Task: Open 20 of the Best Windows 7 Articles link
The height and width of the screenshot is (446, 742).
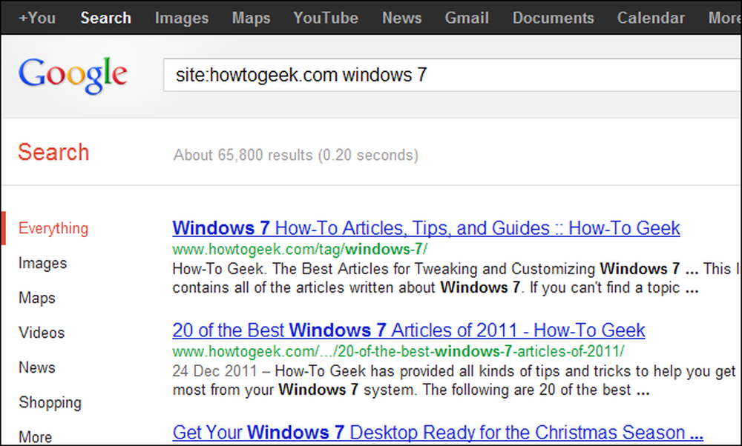Action: [x=409, y=330]
